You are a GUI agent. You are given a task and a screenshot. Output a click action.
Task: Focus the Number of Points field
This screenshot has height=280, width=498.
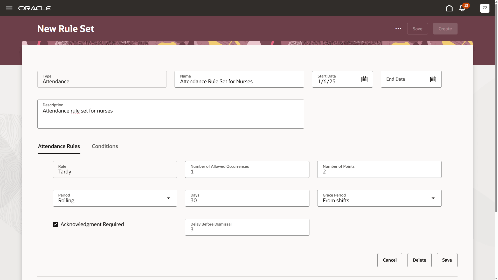(x=379, y=172)
